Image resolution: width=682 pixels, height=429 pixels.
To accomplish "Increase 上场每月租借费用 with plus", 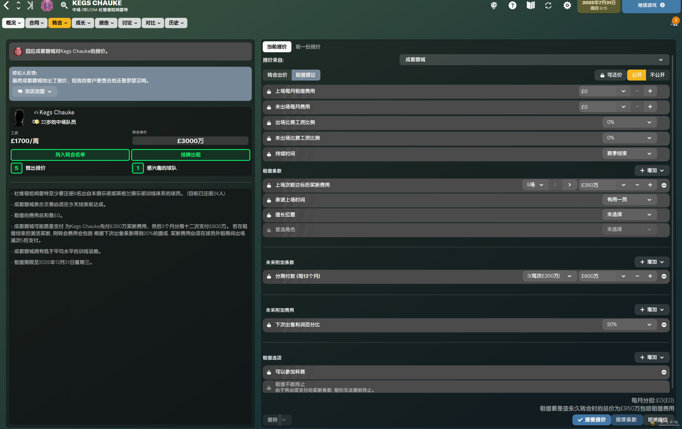I will [650, 91].
